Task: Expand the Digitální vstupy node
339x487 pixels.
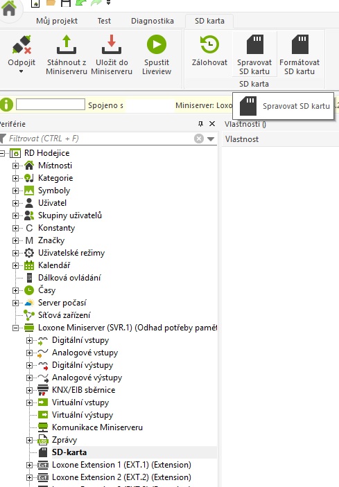Action: [x=29, y=340]
